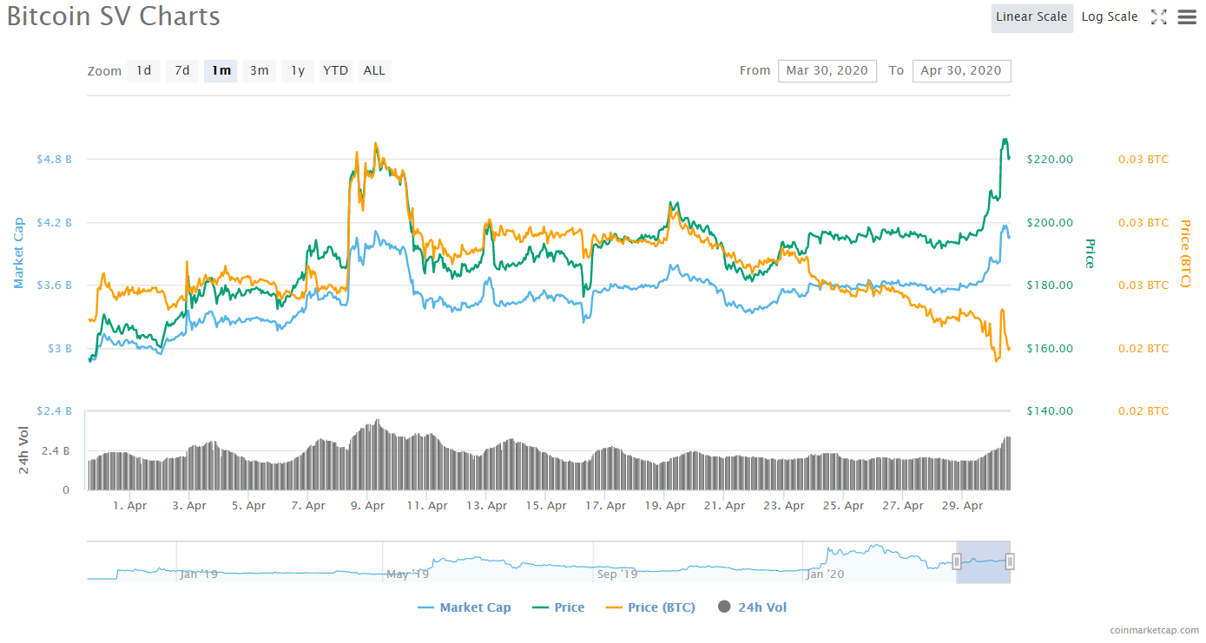Open the coinmarketcap.com credit link
Screen dimensions: 1206x643
pyautogui.click(x=1154, y=631)
